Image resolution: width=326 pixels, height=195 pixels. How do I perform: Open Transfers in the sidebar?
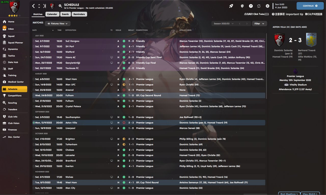12,109
